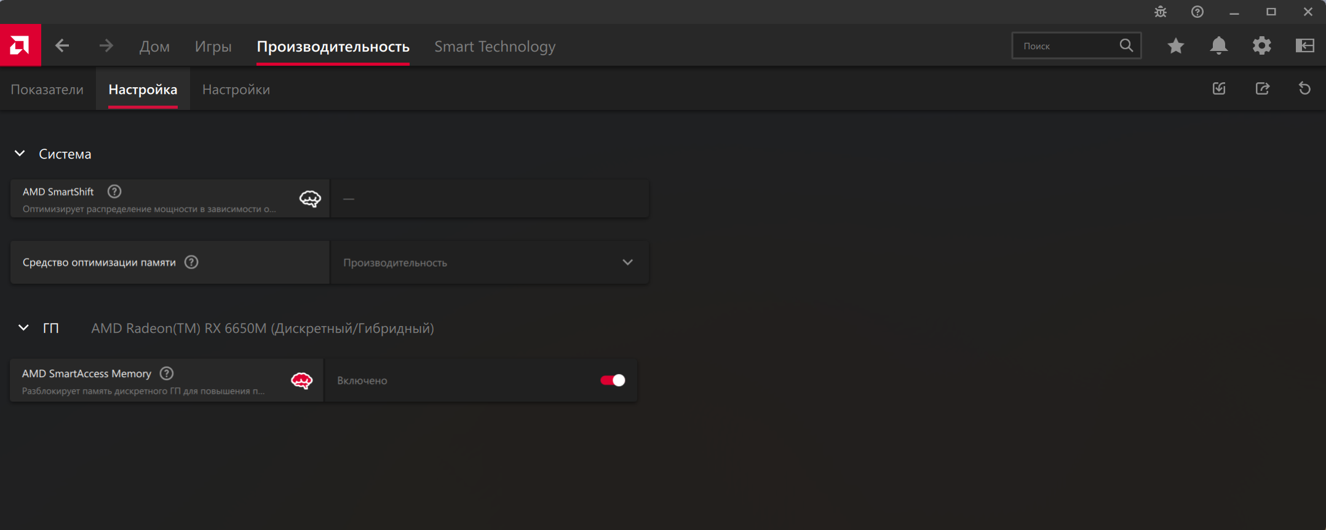
Task: Click the AMD logo home icon
Action: [x=20, y=45]
